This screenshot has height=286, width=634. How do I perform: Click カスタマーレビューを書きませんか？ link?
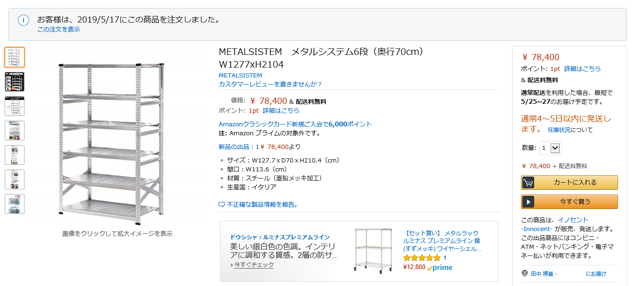[x=270, y=85]
